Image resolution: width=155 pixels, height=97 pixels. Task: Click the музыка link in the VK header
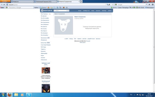[x=98, y=11]
